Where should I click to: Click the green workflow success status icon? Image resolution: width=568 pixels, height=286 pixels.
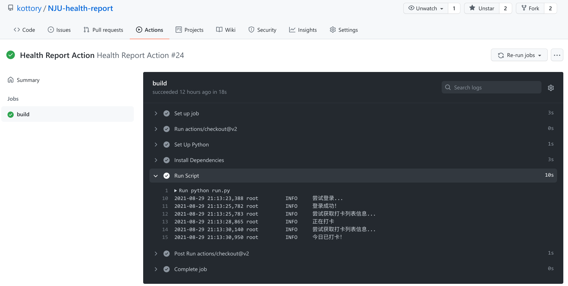pyautogui.click(x=11, y=55)
